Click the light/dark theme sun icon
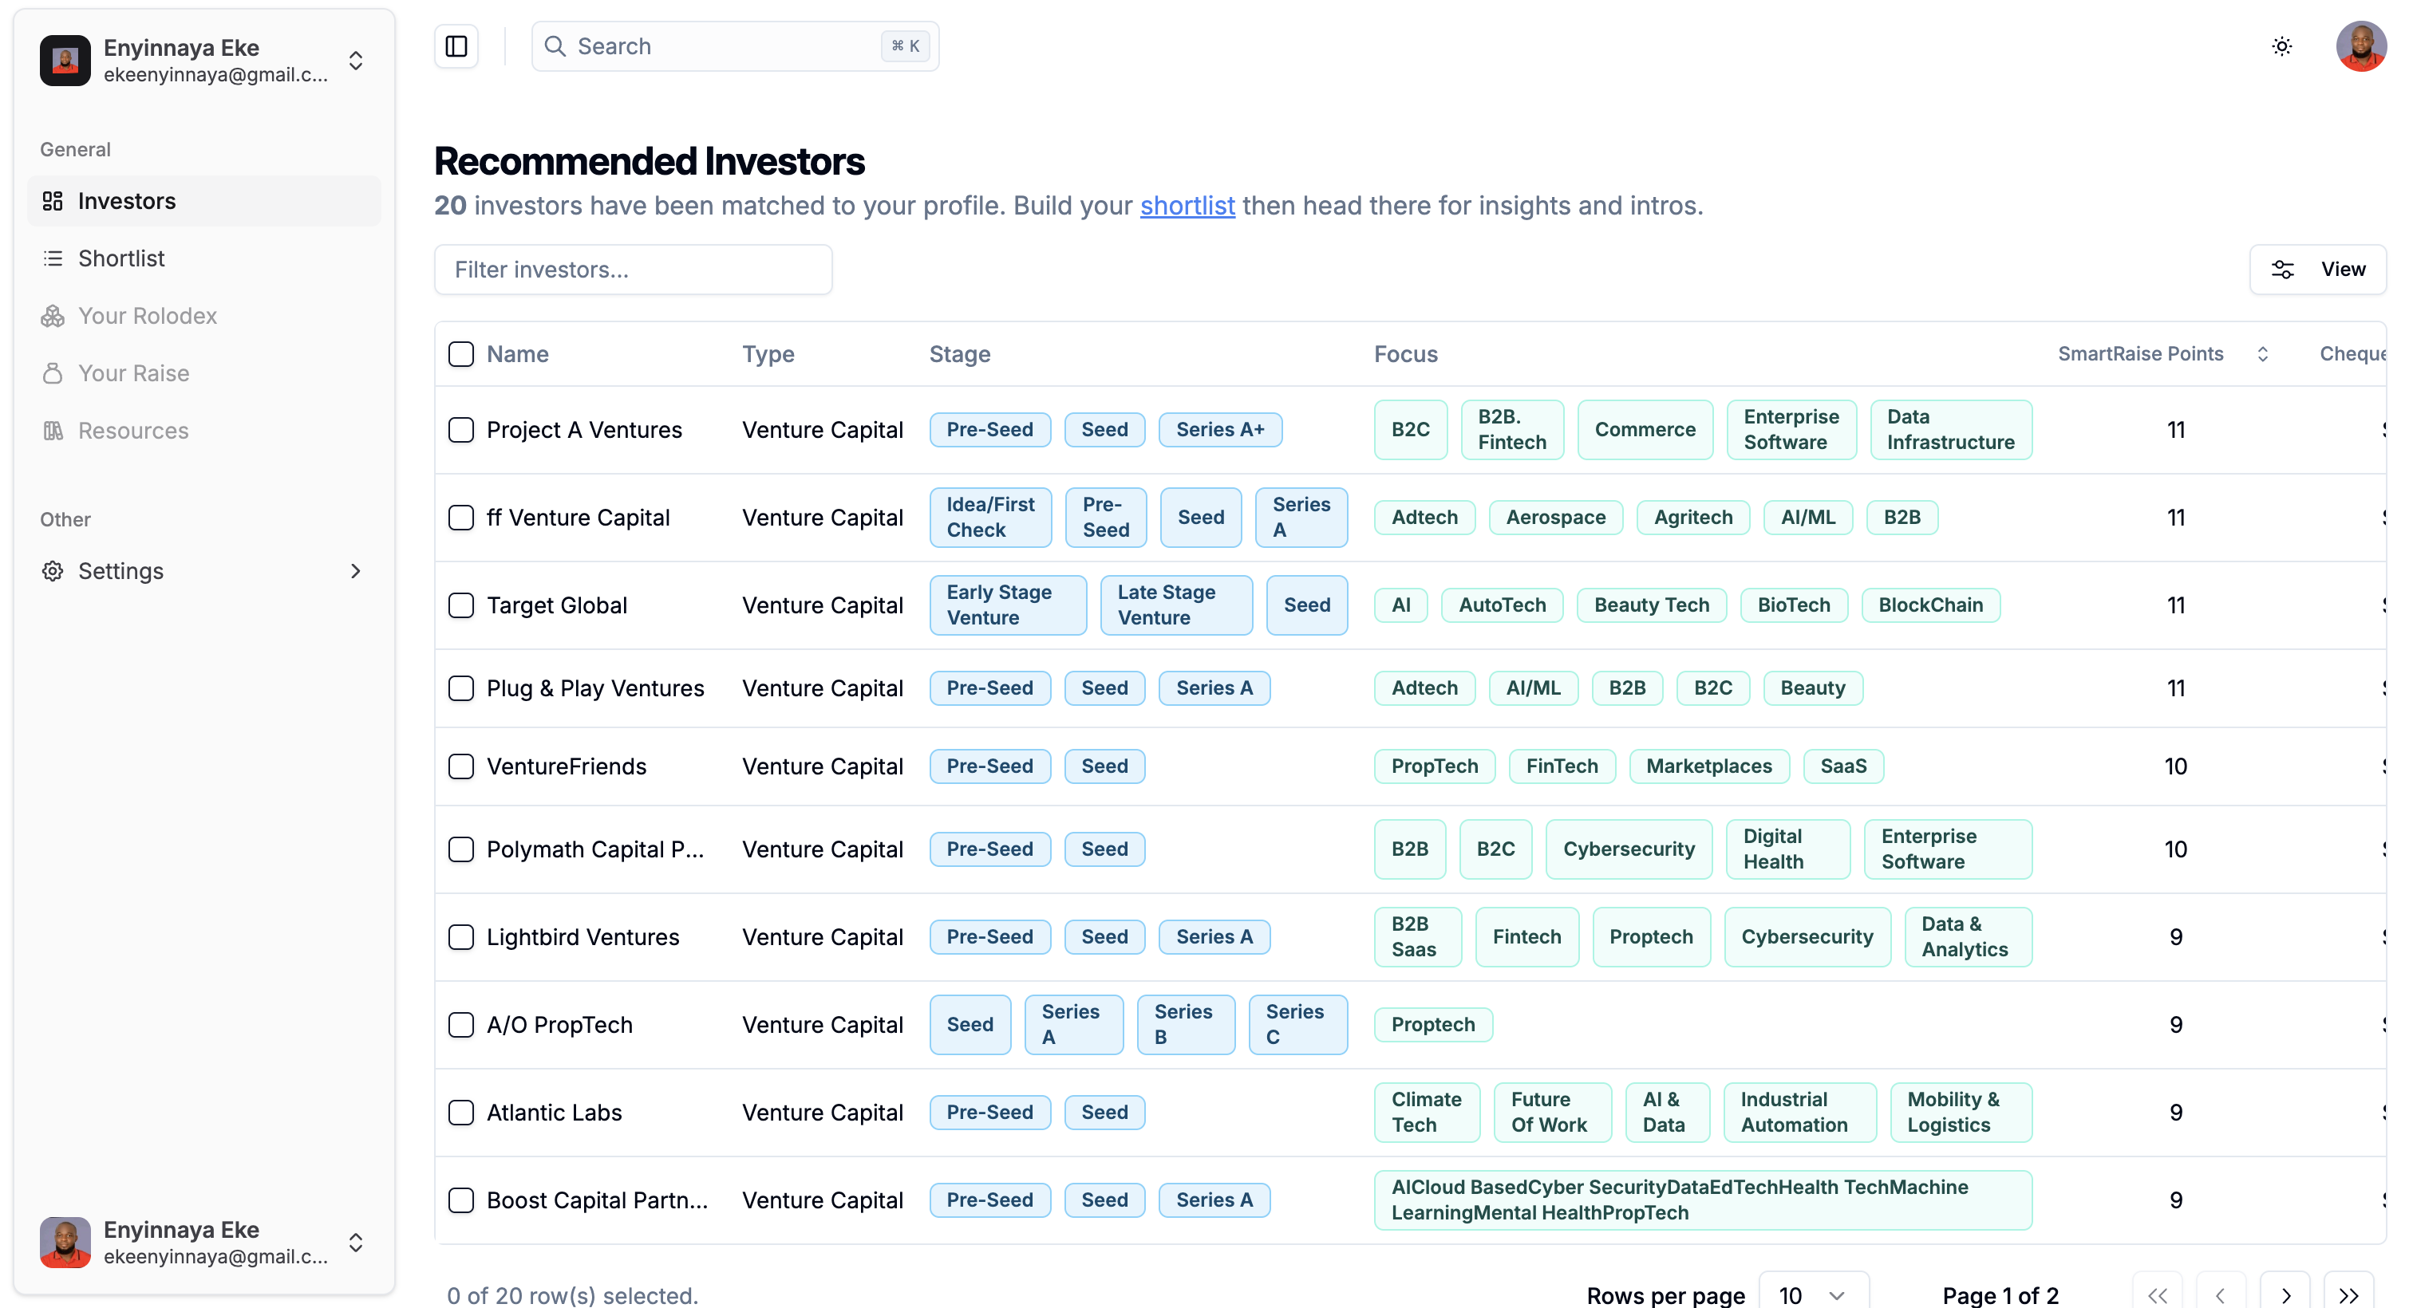Screen dimensions: 2413x1308 [2282, 46]
